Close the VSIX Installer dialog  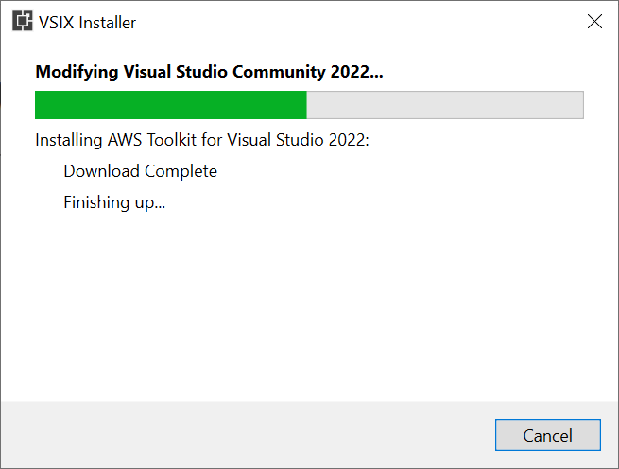pyautogui.click(x=594, y=22)
